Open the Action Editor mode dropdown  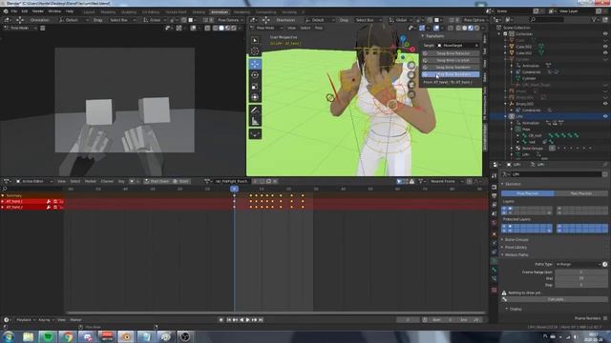point(33,181)
